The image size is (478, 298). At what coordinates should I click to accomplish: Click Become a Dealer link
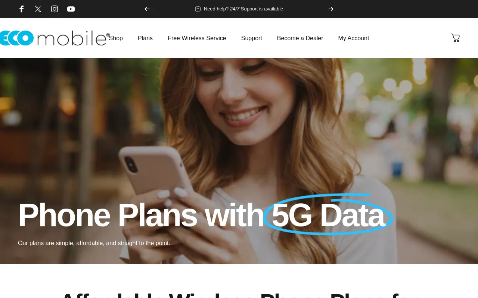(300, 38)
